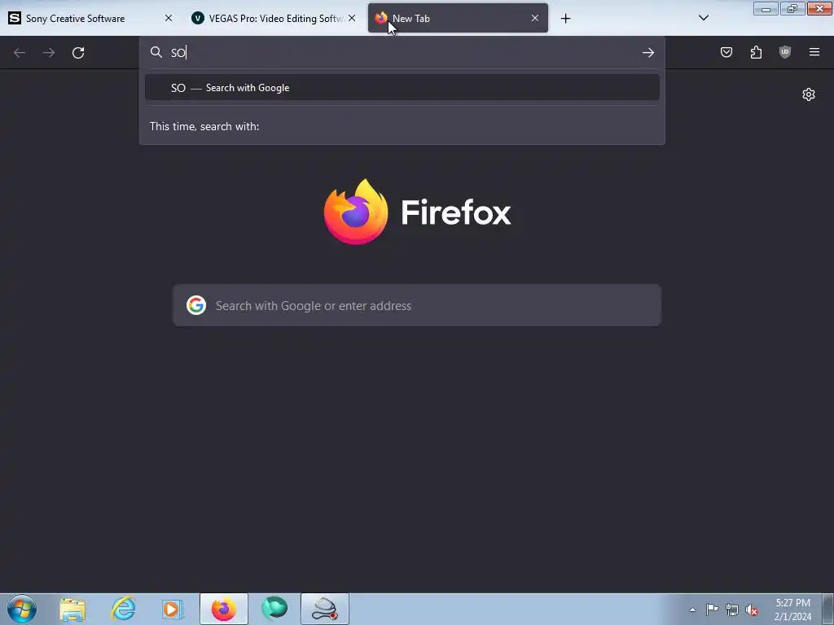The width and height of the screenshot is (834, 625).
Task: Click the browser forward arrow
Action: point(49,53)
